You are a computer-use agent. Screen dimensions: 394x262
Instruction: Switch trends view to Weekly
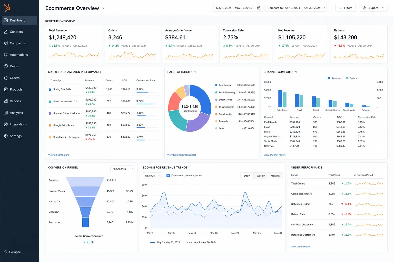[x=261, y=176]
